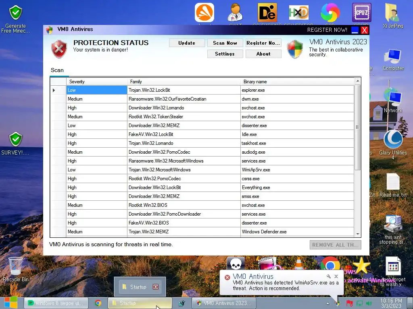Click the WmiApSrv.exe binary cell
The image size is (413, 309).
[x=297, y=170]
